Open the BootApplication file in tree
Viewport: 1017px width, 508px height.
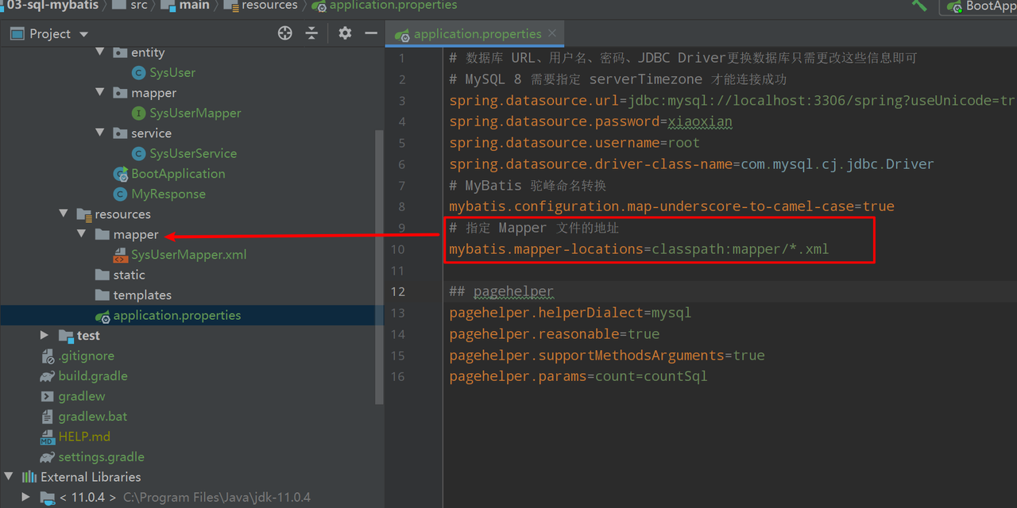tap(178, 174)
